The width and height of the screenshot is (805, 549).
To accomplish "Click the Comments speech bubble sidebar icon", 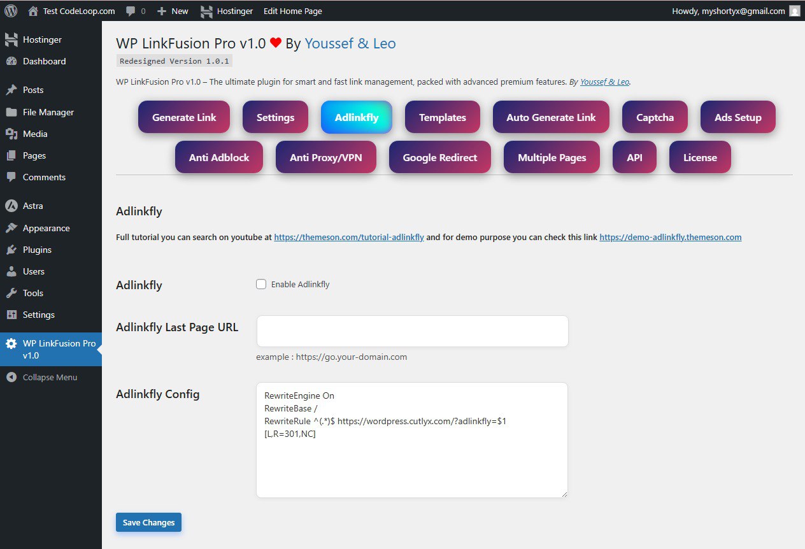I will [x=11, y=177].
